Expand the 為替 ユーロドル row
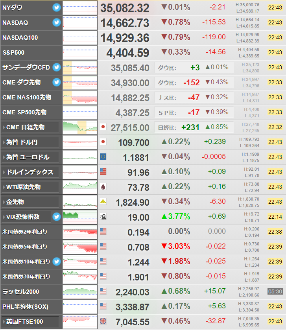This screenshot has width=286, height=330. click(30, 157)
